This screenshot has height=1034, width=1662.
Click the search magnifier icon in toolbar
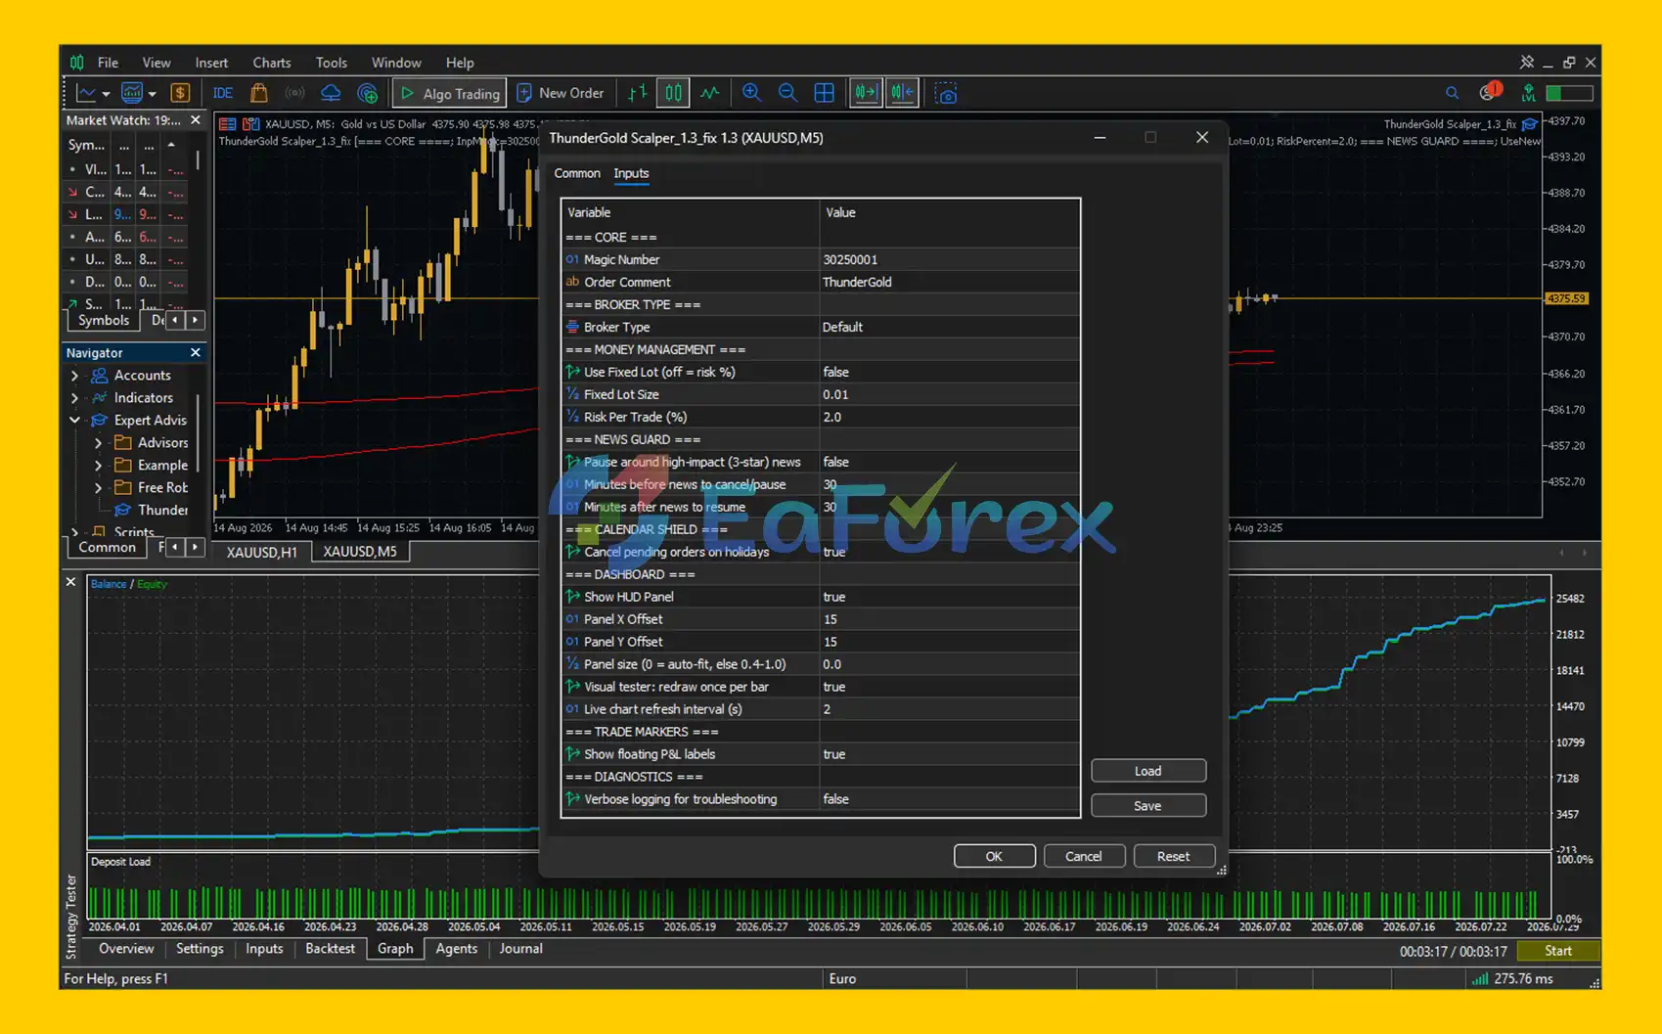[1452, 93]
